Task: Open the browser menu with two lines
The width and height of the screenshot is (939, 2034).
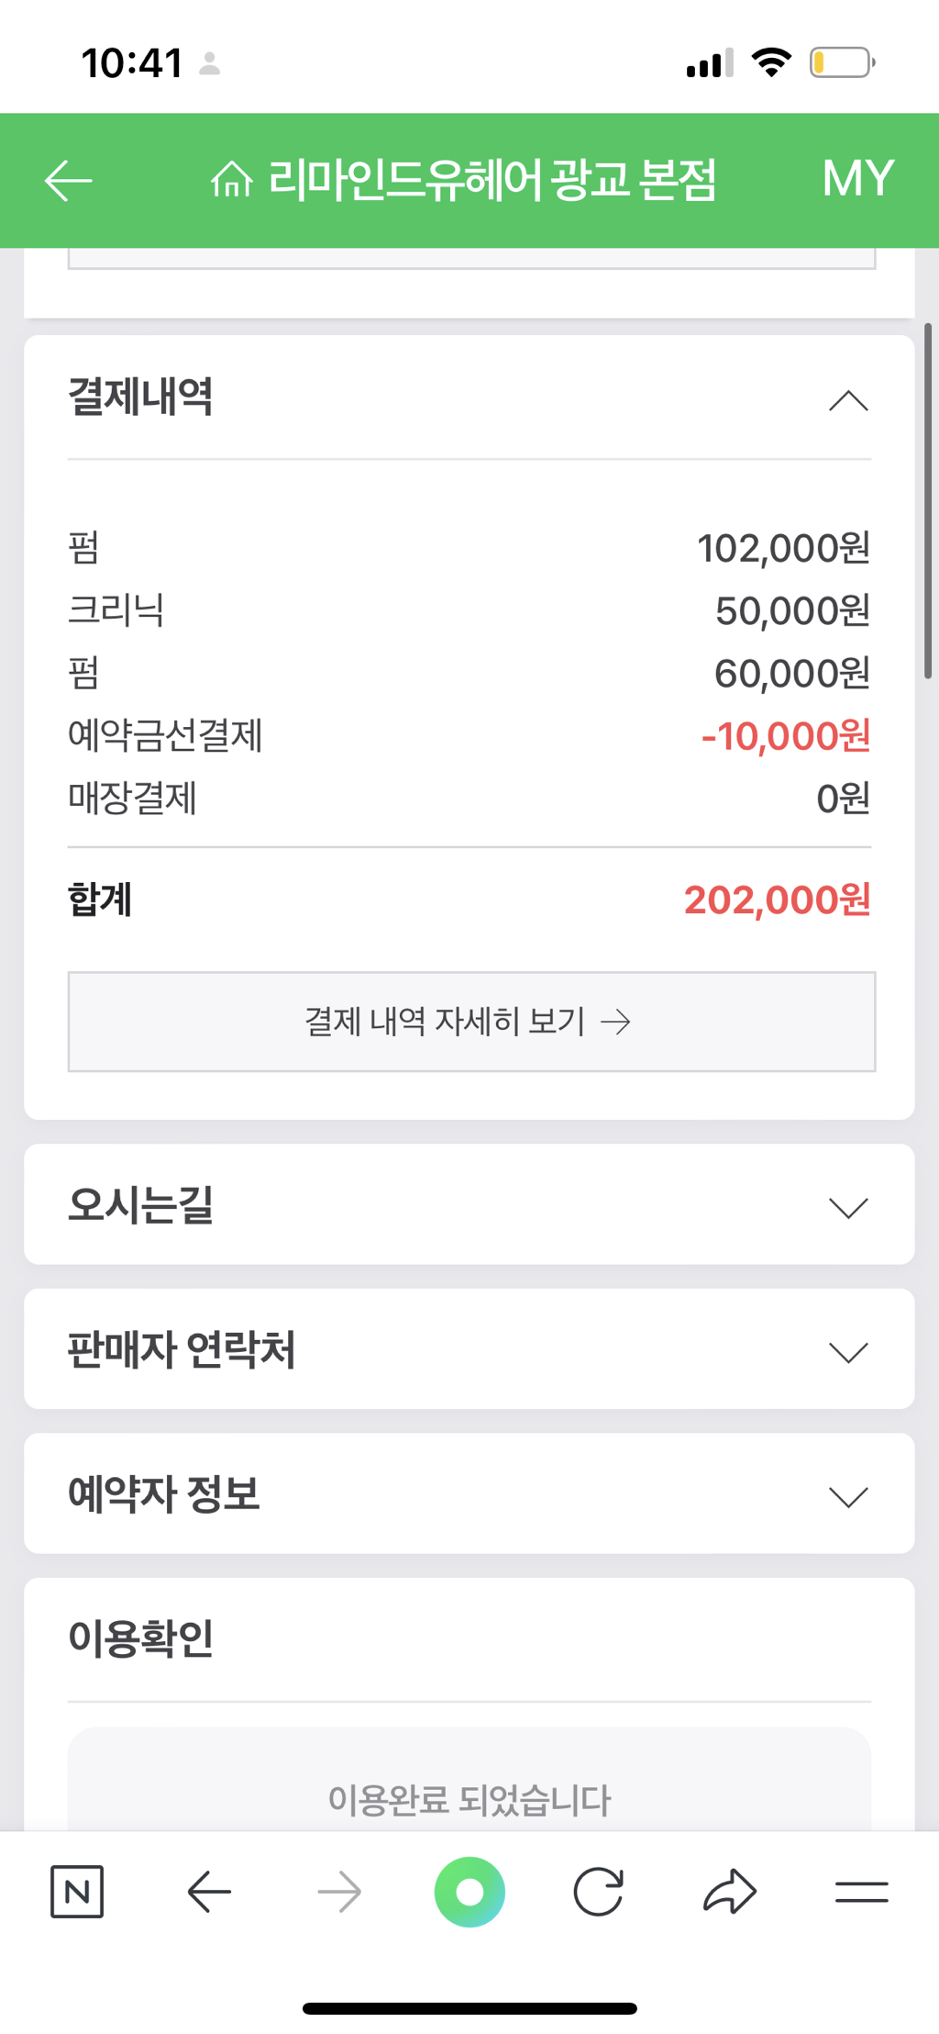Action: coord(861,1892)
